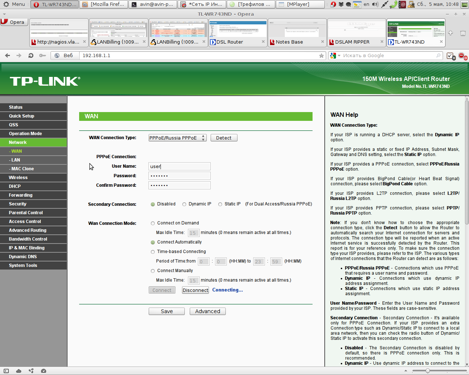Choose Time-based Connecting mode
The image size is (469, 375).
click(153, 252)
